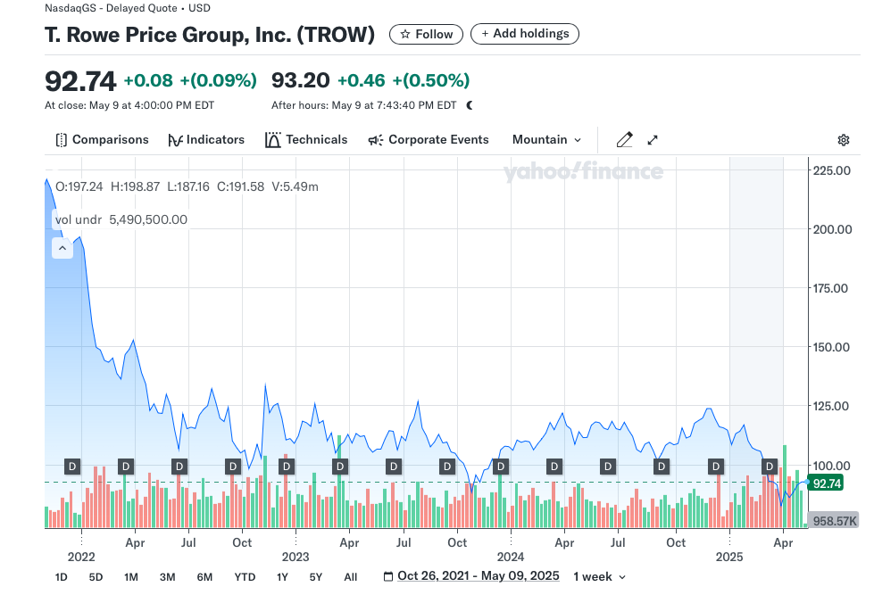Switch to the 1M range
The height and width of the screenshot is (595, 874).
tap(131, 577)
